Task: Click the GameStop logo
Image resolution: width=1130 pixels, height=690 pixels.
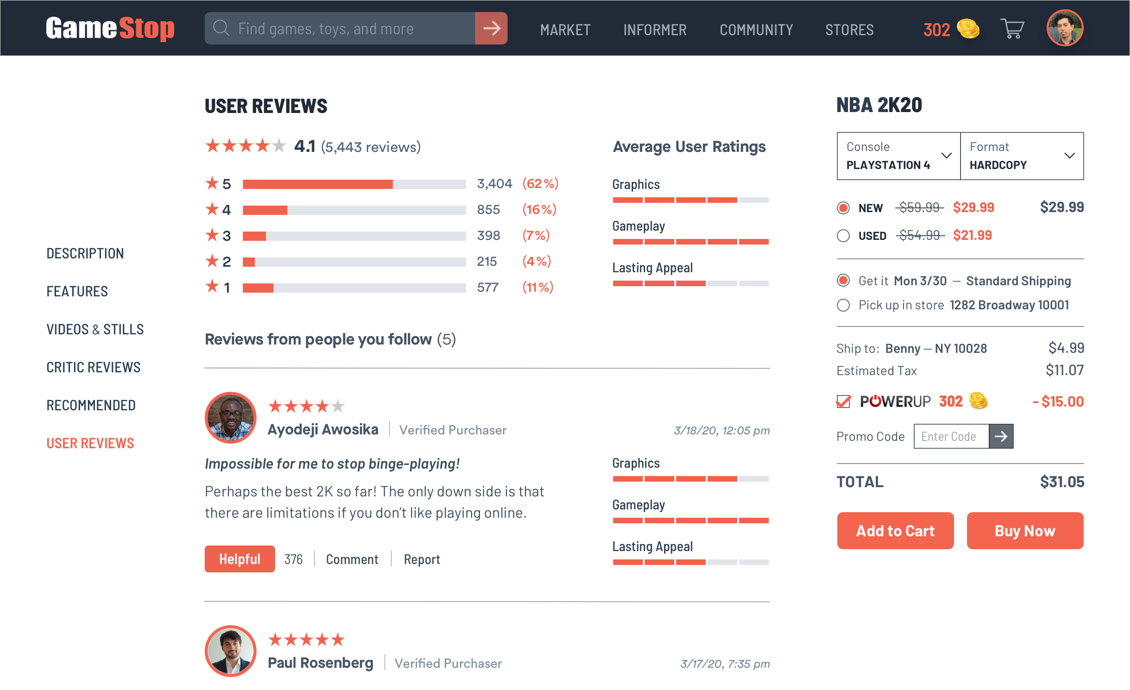Action: 110,29
